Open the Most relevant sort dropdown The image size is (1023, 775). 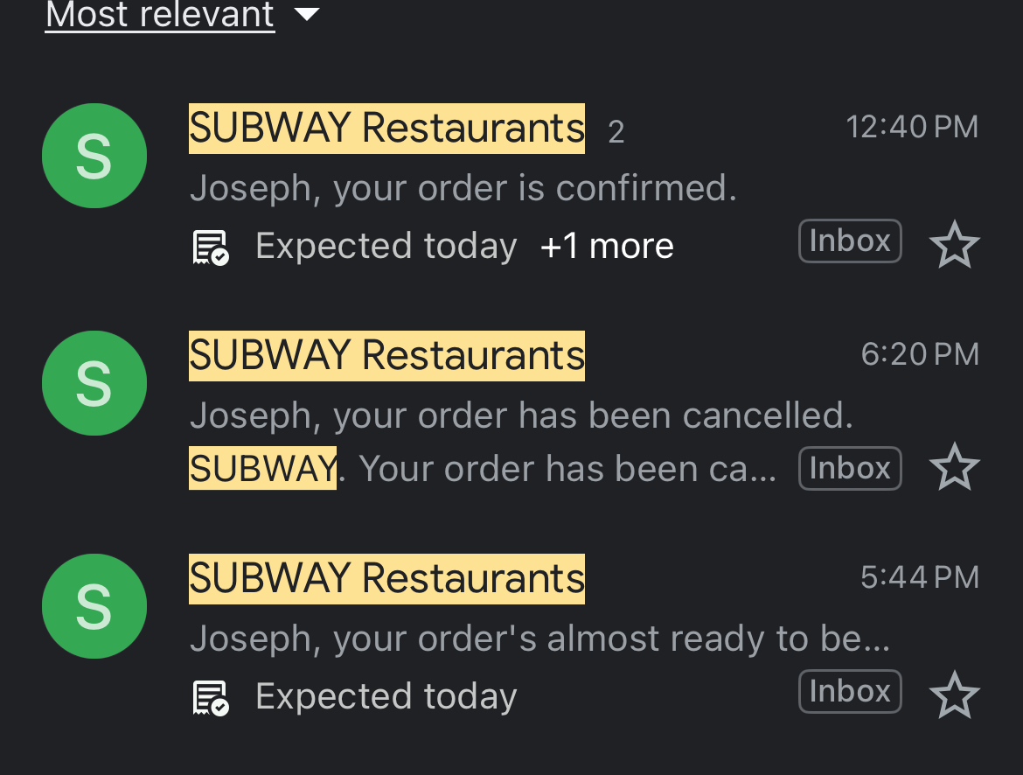[x=160, y=15]
